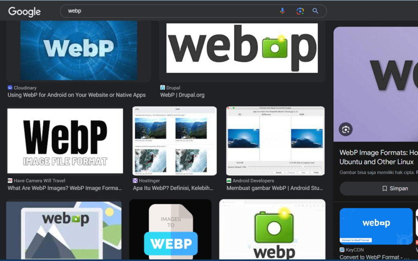The height and width of the screenshot is (261, 418).
Task: Open the 'WebP | Drupal.org' result link
Action: coord(182,95)
